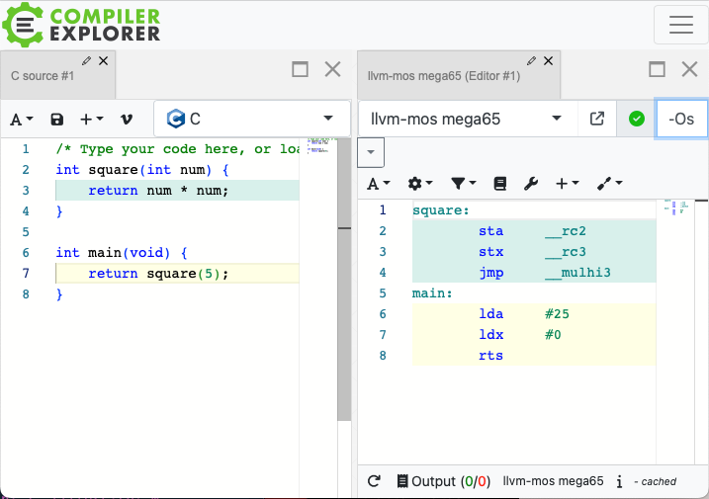
Task: Click the source editor minimap
Action: point(318,146)
